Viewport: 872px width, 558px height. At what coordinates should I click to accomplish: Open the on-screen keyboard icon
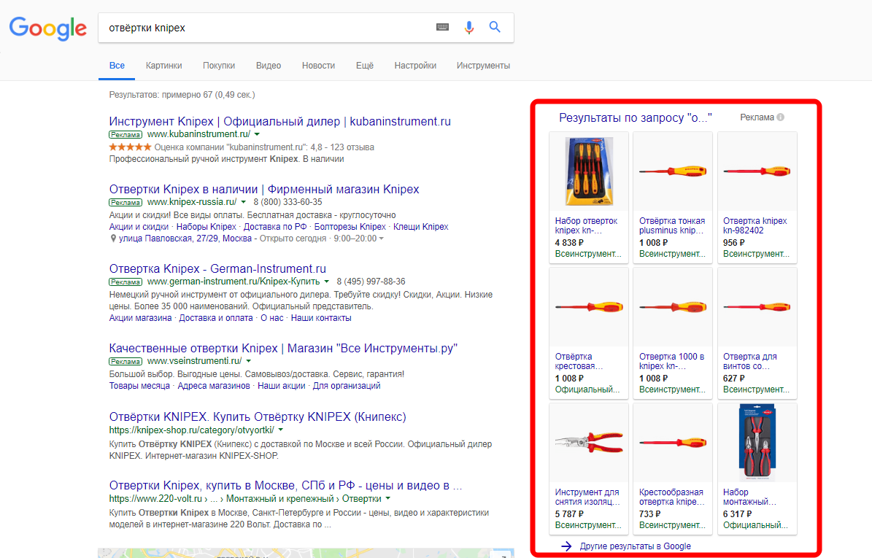(x=443, y=27)
